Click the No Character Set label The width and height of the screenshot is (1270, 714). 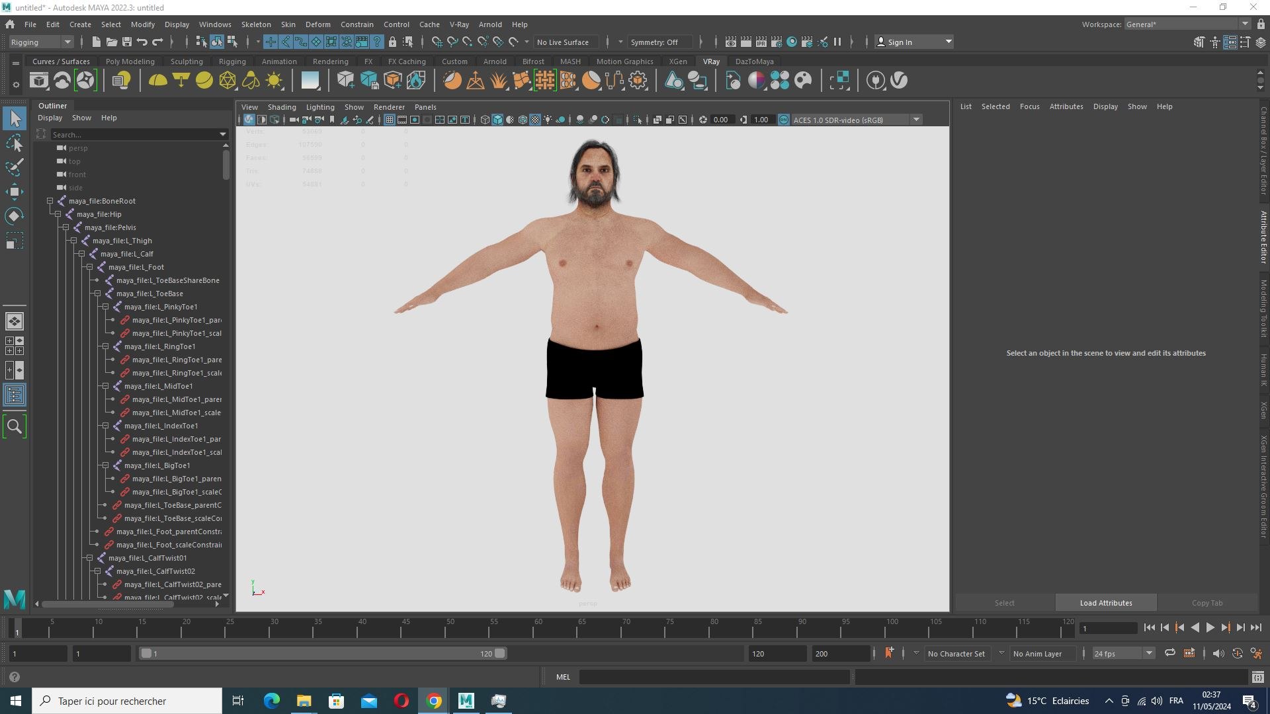956,654
